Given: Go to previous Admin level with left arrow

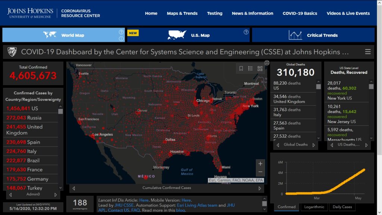Looking at the screenshot, I should tap(10, 195).
